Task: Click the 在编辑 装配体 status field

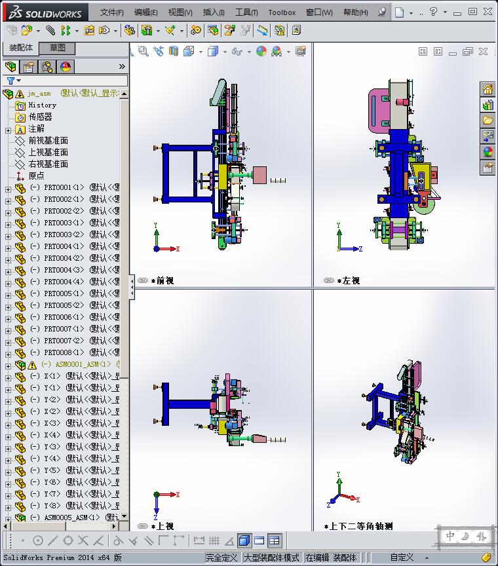Action: point(331,557)
